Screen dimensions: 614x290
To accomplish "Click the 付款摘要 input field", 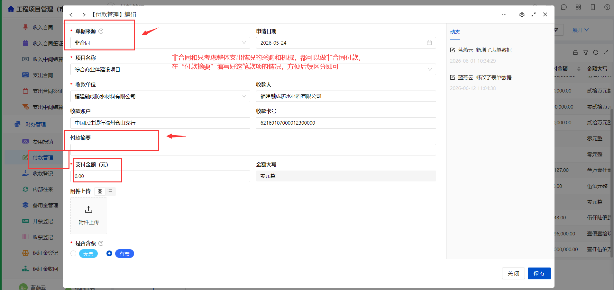I will tap(253, 150).
